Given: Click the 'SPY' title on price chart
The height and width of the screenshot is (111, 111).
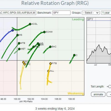Looking at the screenshot, I should (90, 19).
